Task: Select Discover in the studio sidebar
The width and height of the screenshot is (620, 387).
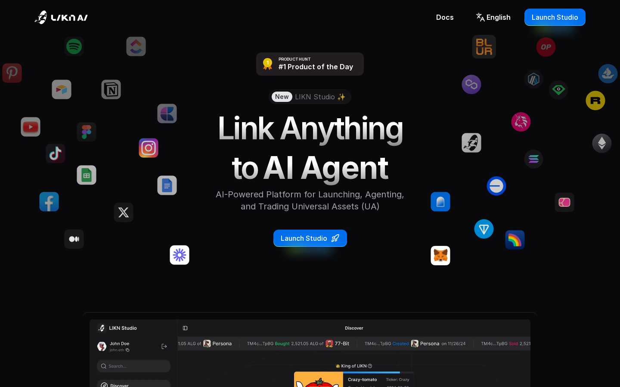Action: pos(133,384)
